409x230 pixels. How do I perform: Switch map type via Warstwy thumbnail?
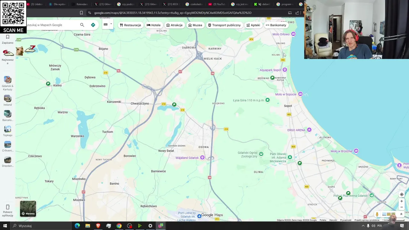point(28,209)
